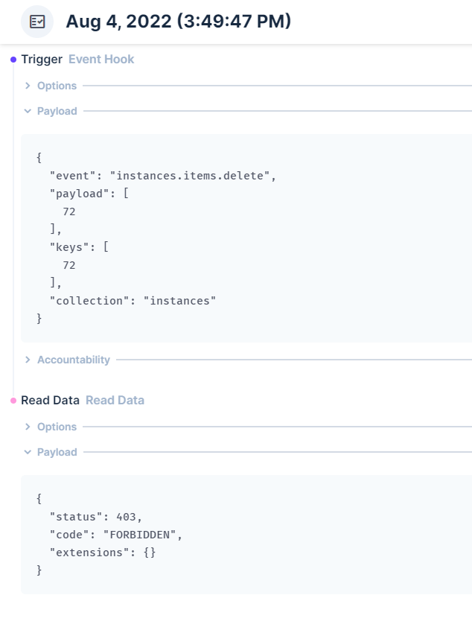Viewport: 472px width, 624px height.
Task: Collapse the Payload section under Trigger
Action: tap(57, 110)
